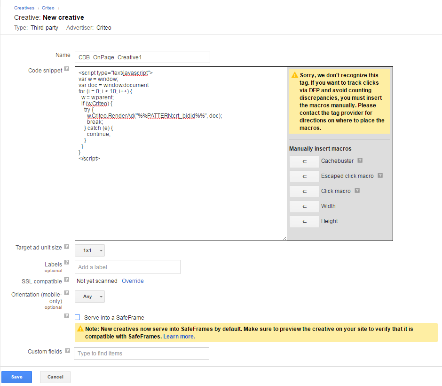Enable Serve into a SafeFrame checkbox

(x=78, y=318)
